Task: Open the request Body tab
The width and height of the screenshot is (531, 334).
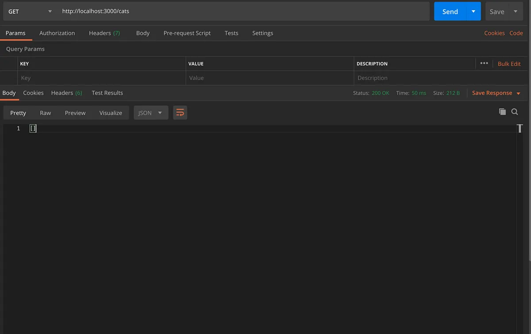Action: click(143, 33)
